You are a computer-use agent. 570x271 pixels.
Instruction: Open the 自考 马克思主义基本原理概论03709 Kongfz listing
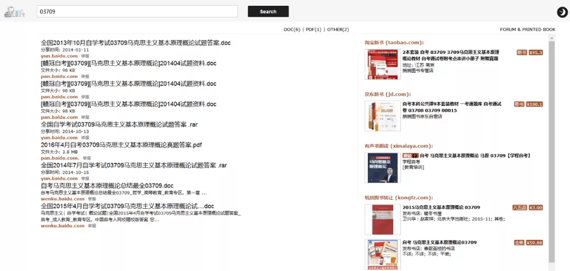440,243
